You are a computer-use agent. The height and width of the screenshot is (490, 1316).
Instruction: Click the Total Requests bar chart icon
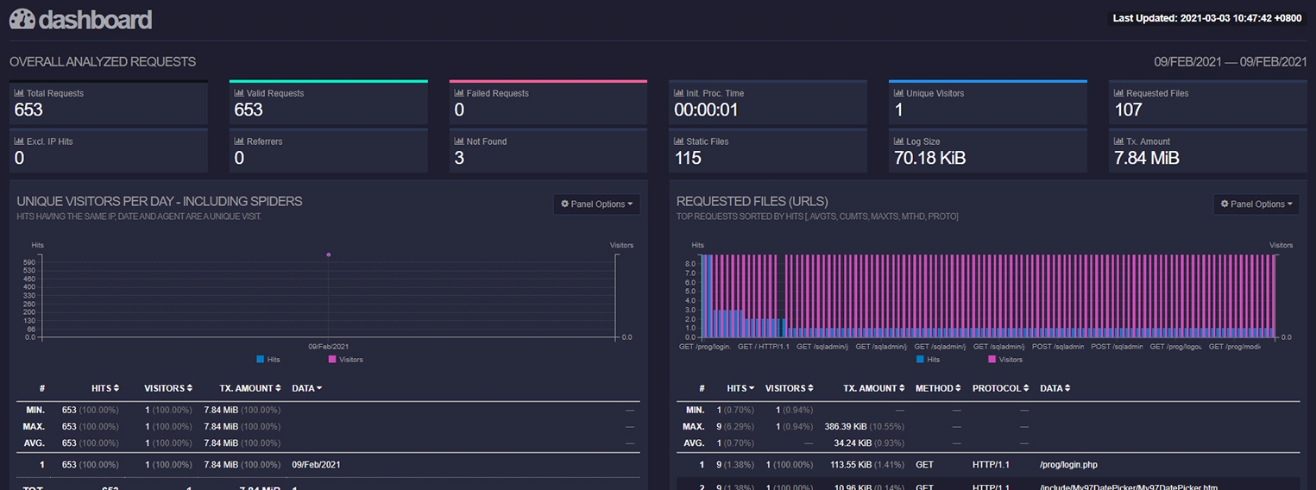(19, 93)
